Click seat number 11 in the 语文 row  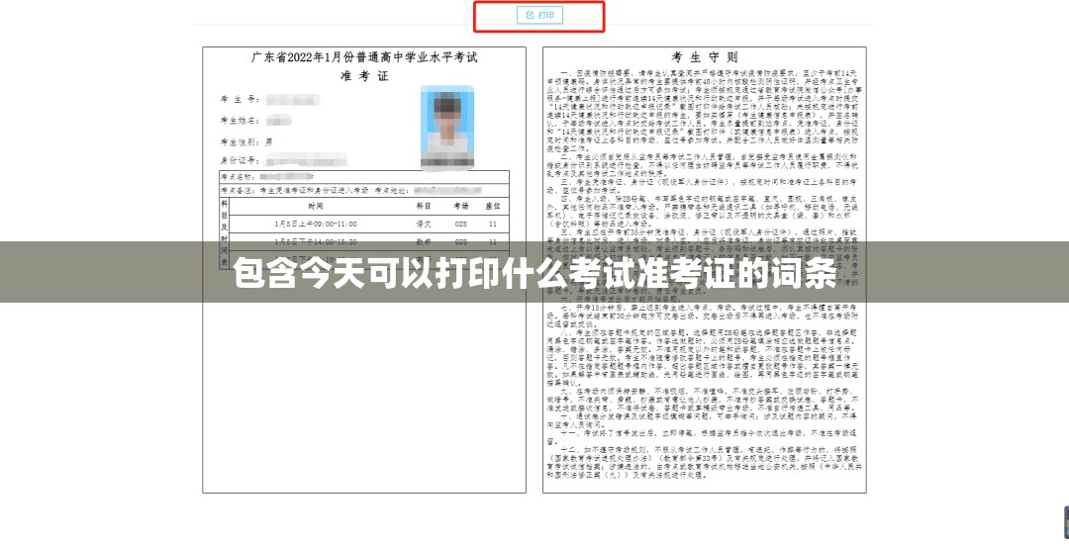[492, 224]
